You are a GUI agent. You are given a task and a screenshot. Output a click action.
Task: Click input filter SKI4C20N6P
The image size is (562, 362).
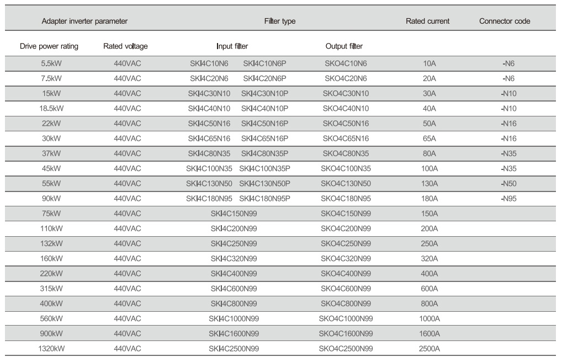(264, 78)
